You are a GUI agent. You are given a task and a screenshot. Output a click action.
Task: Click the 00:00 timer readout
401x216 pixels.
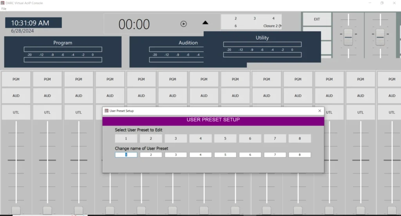pos(134,24)
